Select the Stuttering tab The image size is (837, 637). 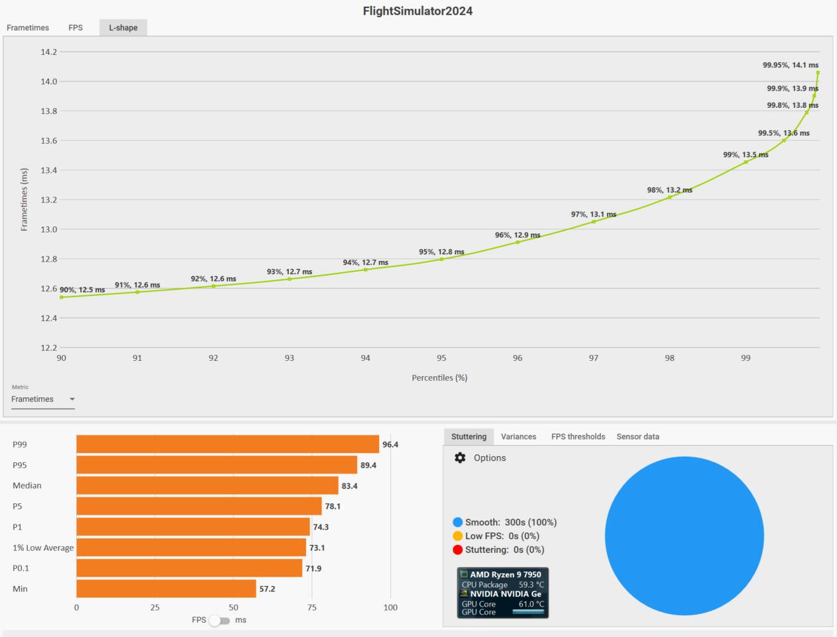[469, 436]
